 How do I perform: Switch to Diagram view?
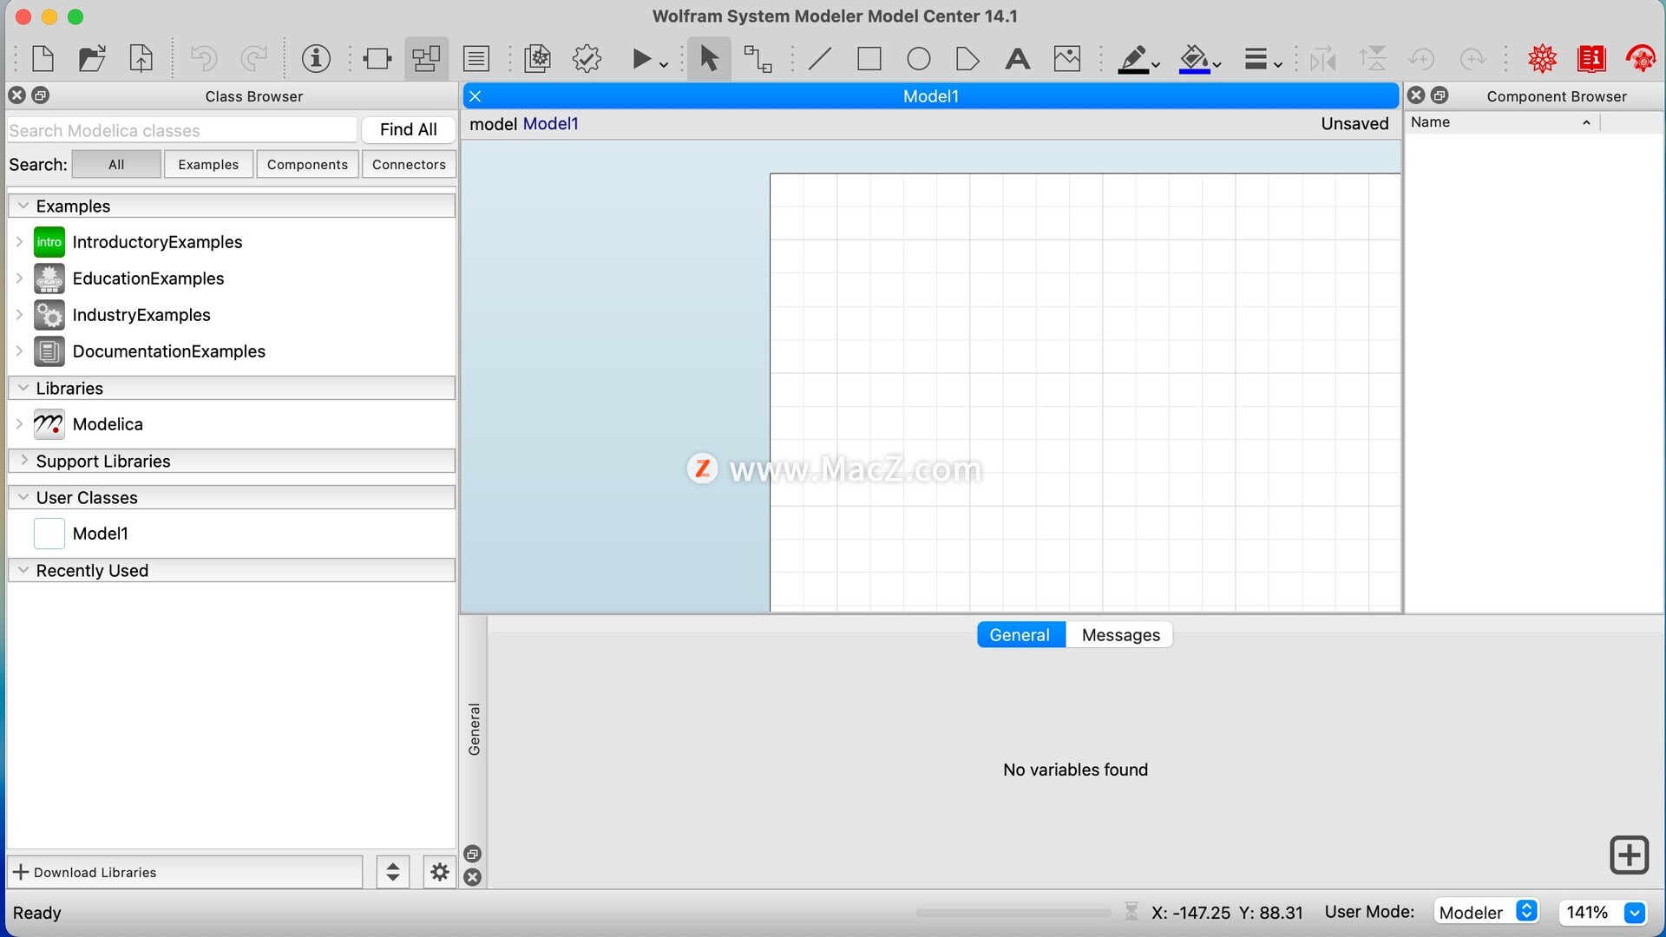click(x=426, y=59)
